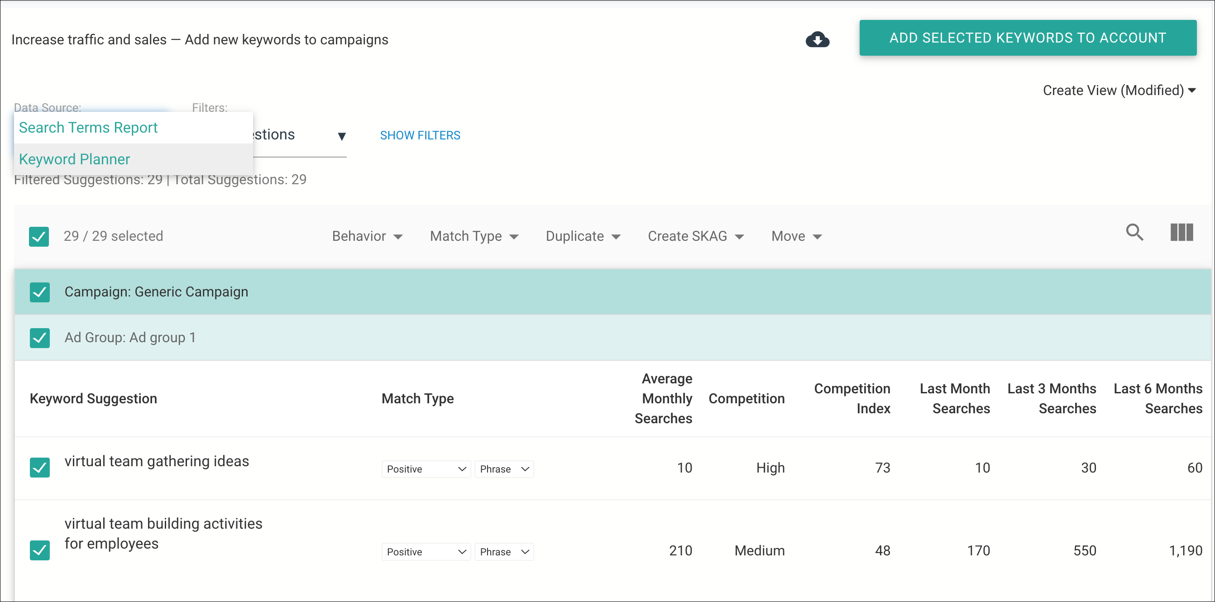
Task: Uncheck Ad Group: Ad group 1 checkbox
Action: tap(40, 338)
